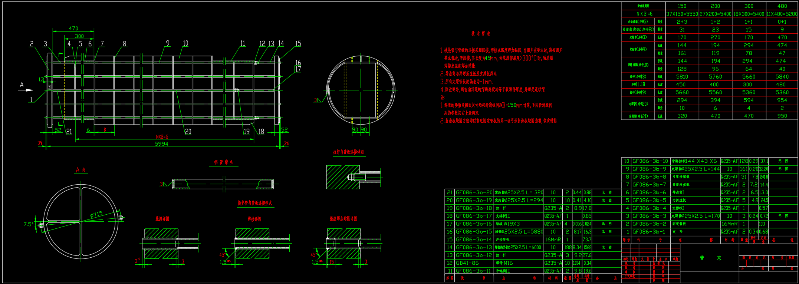Select the 挡管堵头 detail title
Screen dimensions: 799x284
pos(224,162)
